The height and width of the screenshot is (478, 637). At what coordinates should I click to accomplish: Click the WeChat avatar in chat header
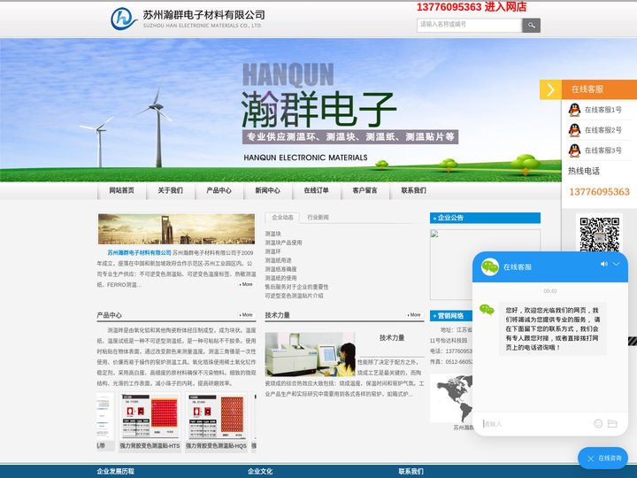tap(490, 267)
